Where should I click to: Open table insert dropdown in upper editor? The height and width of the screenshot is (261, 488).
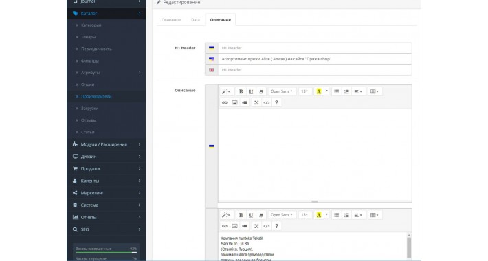tap(375, 91)
